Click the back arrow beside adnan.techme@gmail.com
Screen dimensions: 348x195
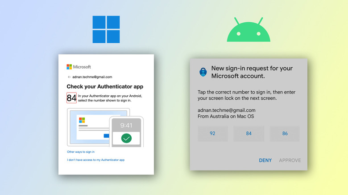(x=69, y=77)
